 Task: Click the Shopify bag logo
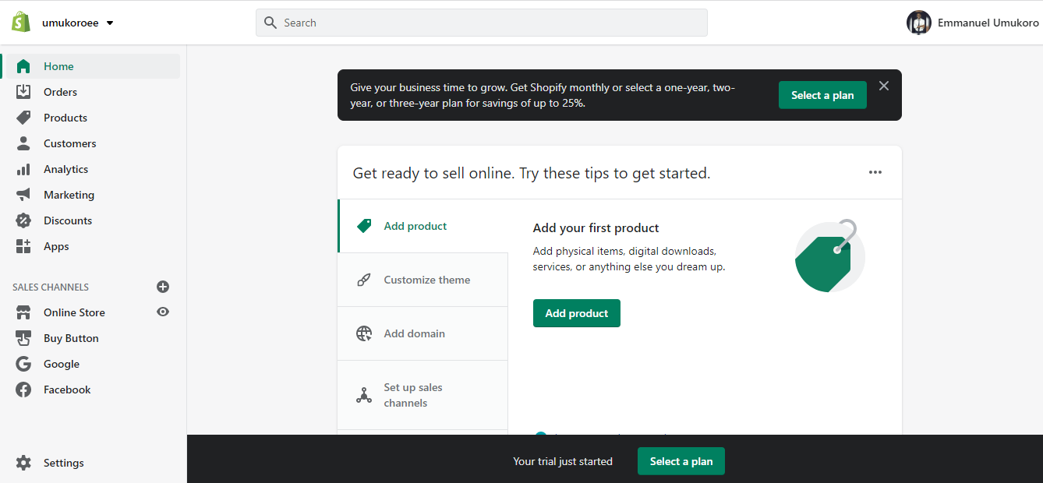(x=21, y=23)
